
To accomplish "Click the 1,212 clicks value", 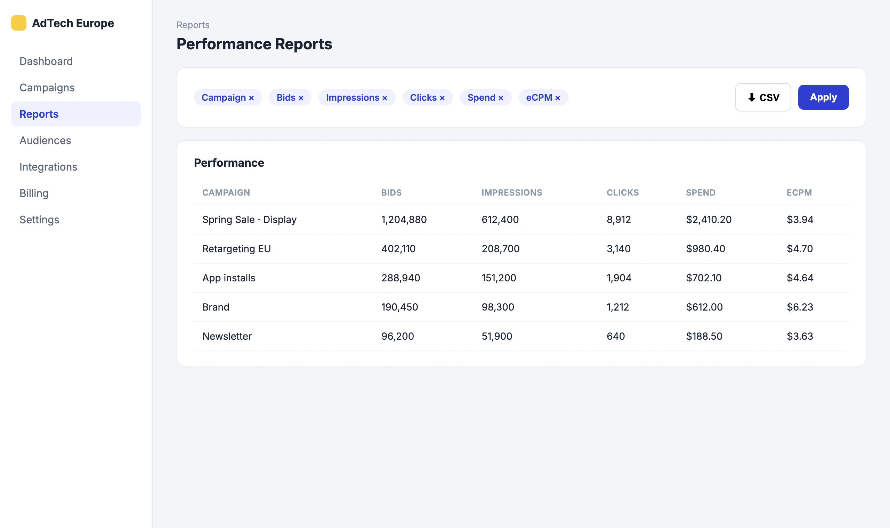I will click(x=618, y=307).
